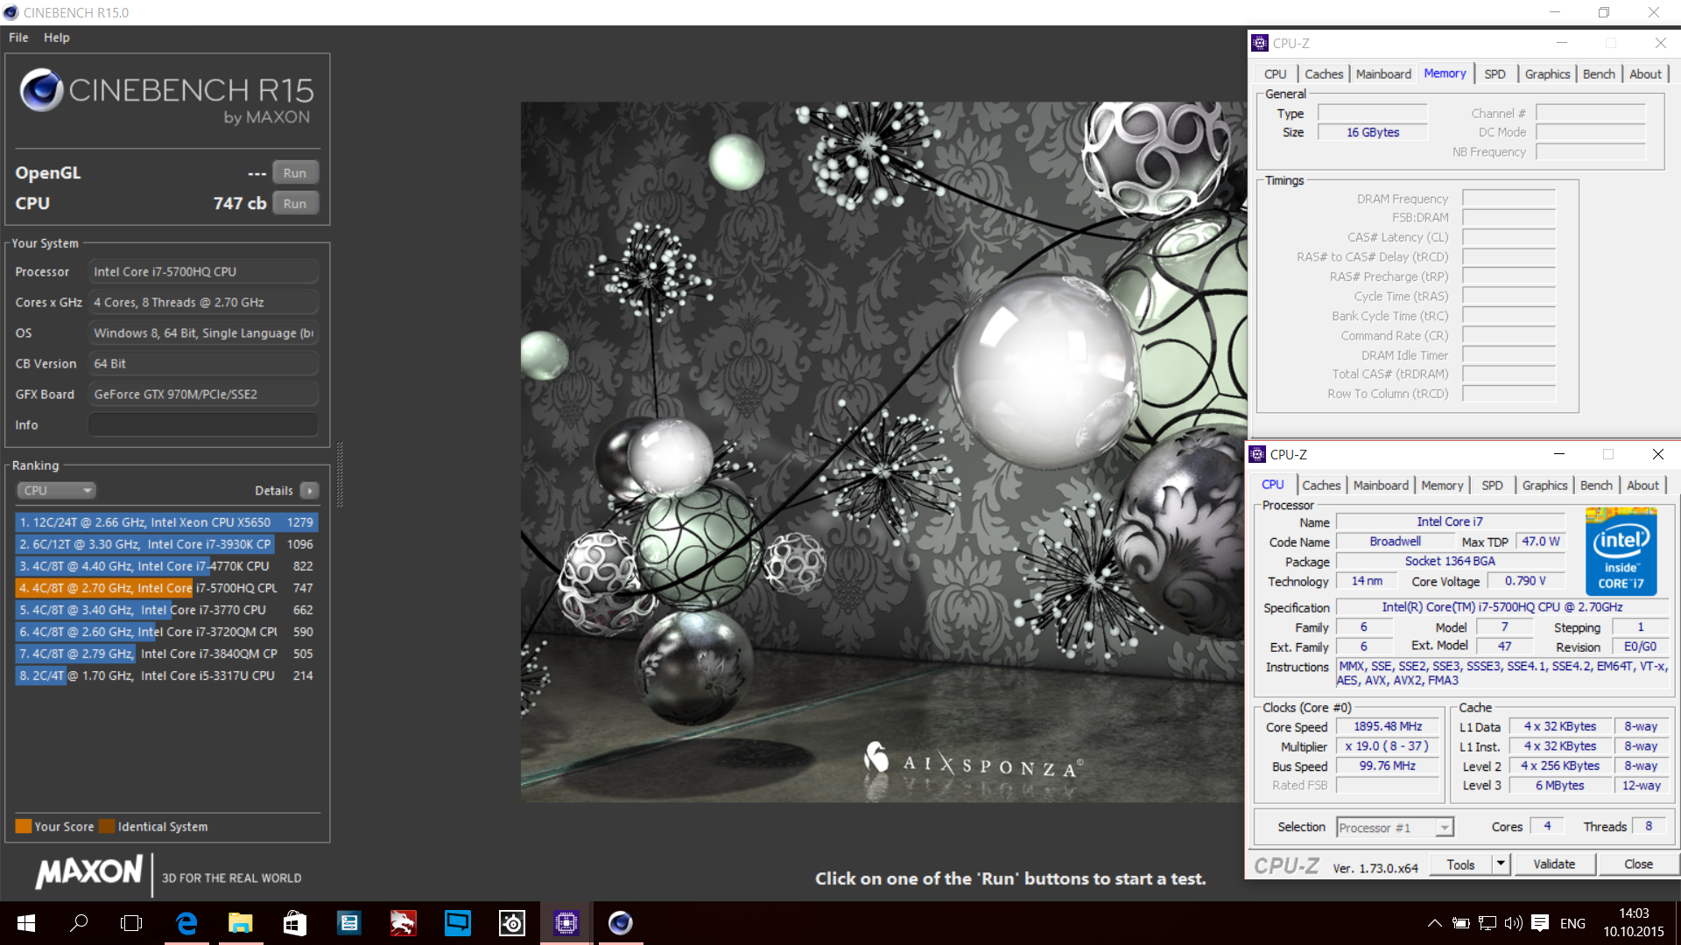Image resolution: width=1681 pixels, height=945 pixels.
Task: Switch to CPU-Z taskbar icon
Action: 566,923
